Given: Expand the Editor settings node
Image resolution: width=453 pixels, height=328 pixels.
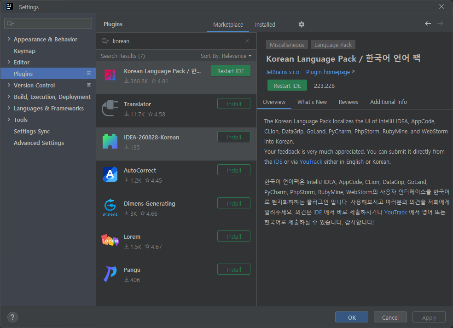Looking at the screenshot, I should [9, 62].
